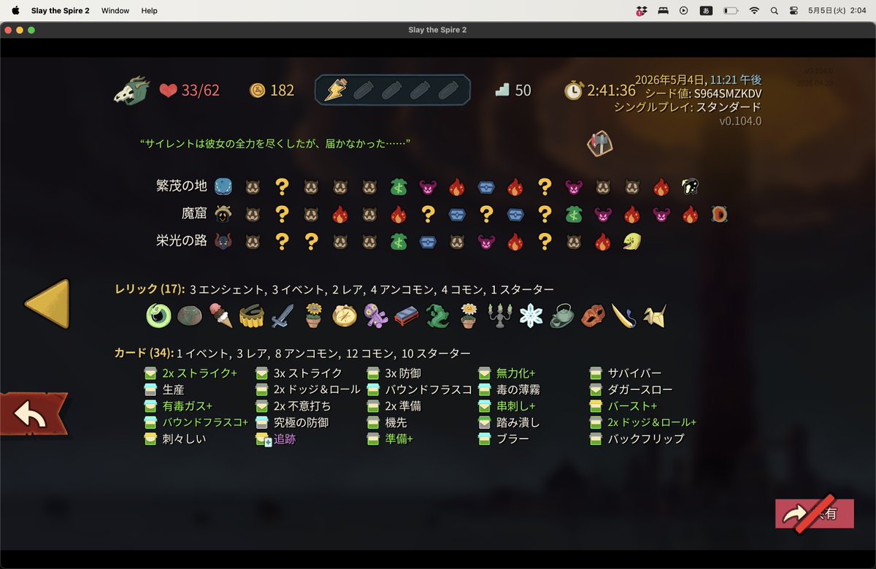This screenshot has height=569, width=876.
Task: Click the flower pot relic beside the sword
Action: (x=314, y=316)
